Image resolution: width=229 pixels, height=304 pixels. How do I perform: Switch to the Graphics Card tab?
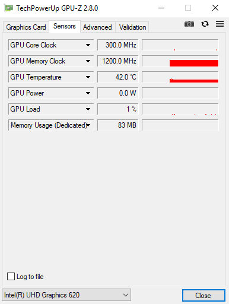pos(26,27)
